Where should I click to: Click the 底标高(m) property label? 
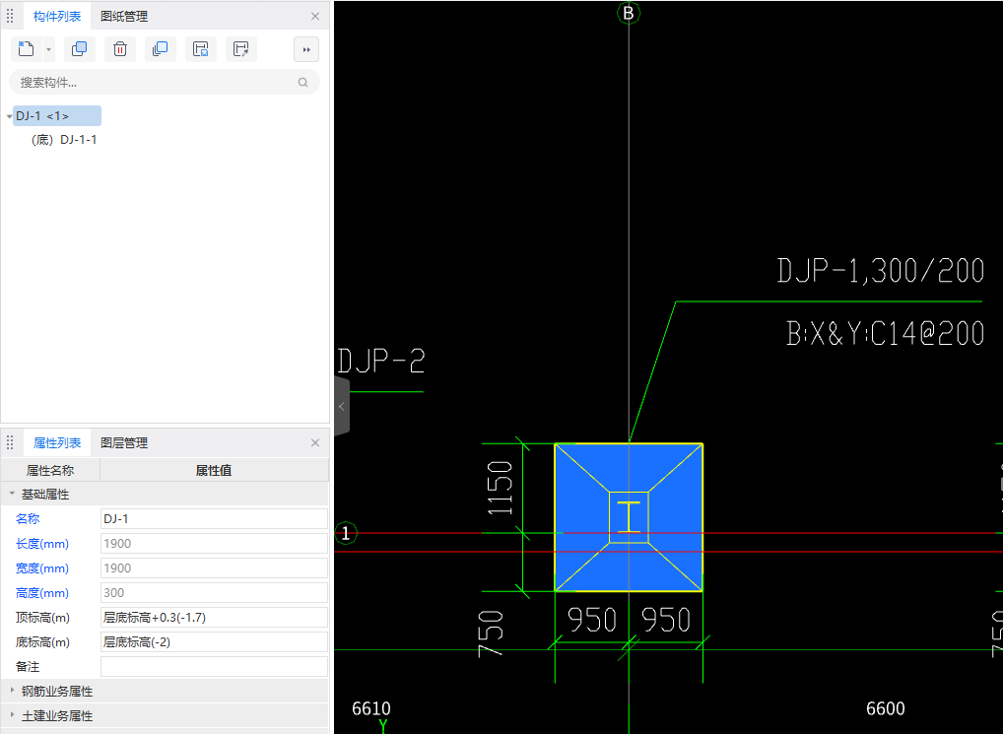(42, 642)
